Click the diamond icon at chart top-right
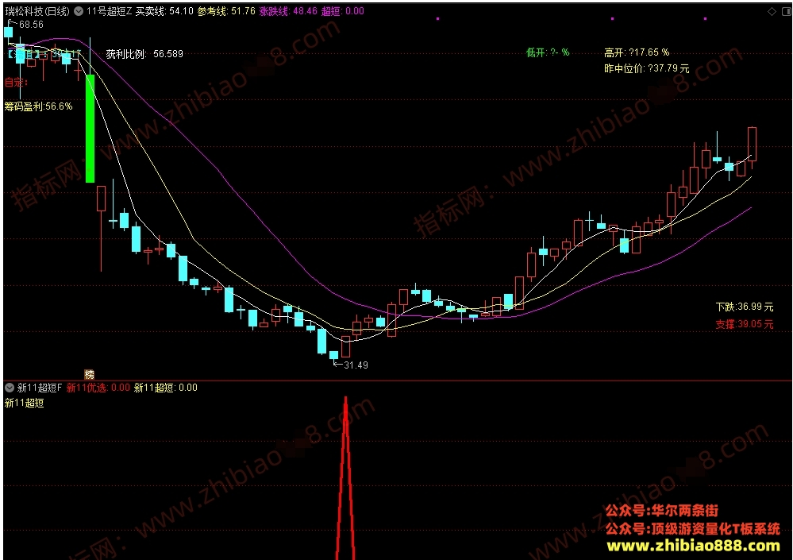793x560 pixels. (772, 11)
